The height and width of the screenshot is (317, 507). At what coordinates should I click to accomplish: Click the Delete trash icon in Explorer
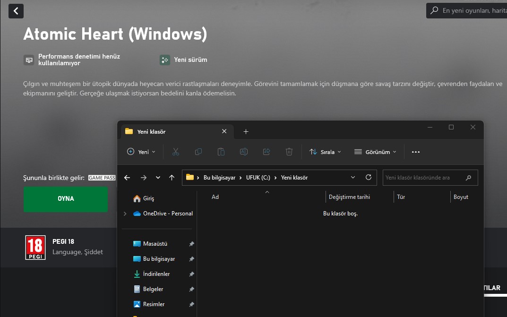pos(289,152)
